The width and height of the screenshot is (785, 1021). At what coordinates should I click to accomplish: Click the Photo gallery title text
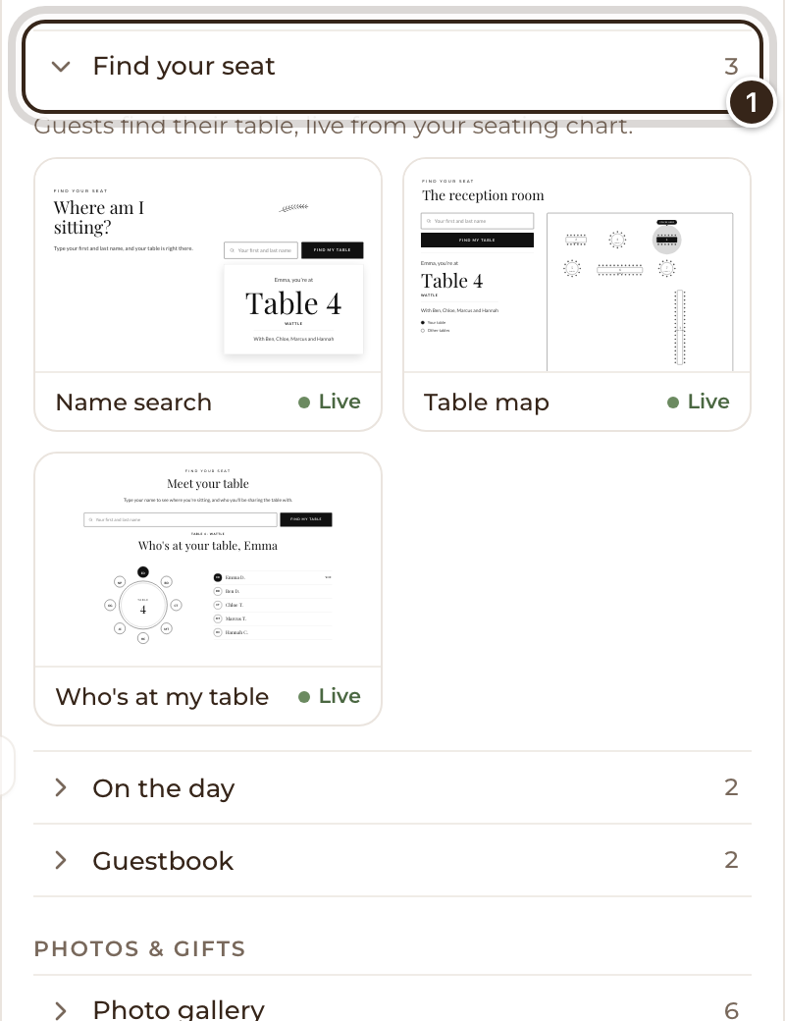(179, 1009)
